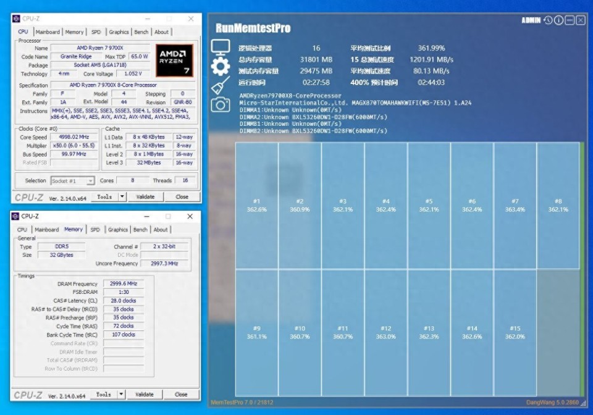Switch to SPD tab in Memory-tab CPU-Z window
The width and height of the screenshot is (593, 415).
click(x=95, y=230)
